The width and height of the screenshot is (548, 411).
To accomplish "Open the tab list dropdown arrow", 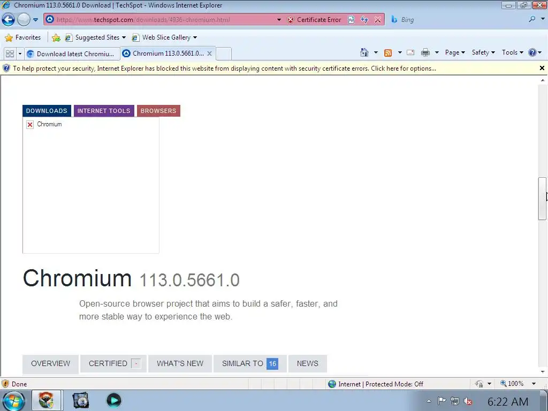I will pos(20,54).
